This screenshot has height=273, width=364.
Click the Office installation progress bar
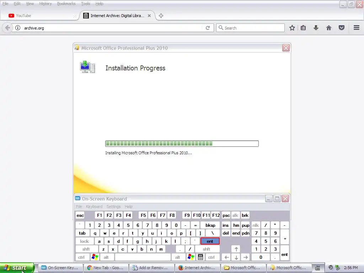click(182, 144)
